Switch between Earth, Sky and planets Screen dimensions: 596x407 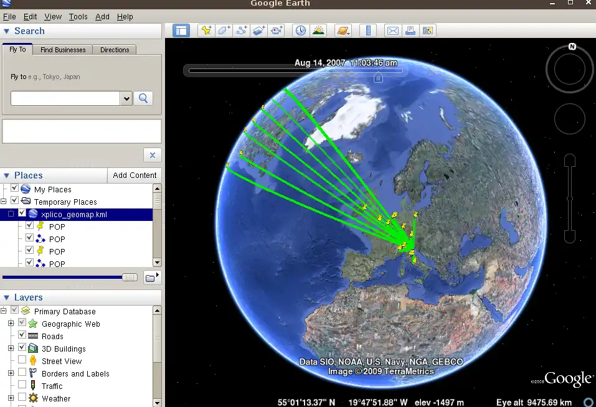click(343, 30)
